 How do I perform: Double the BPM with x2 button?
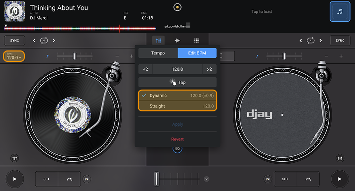click(209, 69)
